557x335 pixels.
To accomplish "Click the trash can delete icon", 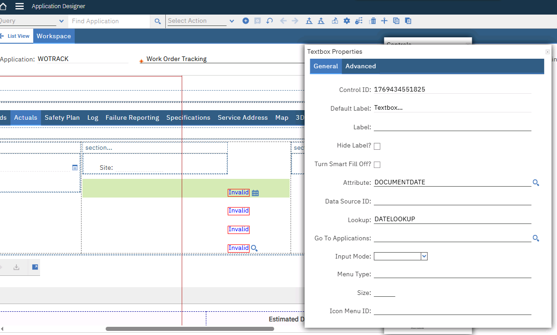I will [x=373, y=21].
